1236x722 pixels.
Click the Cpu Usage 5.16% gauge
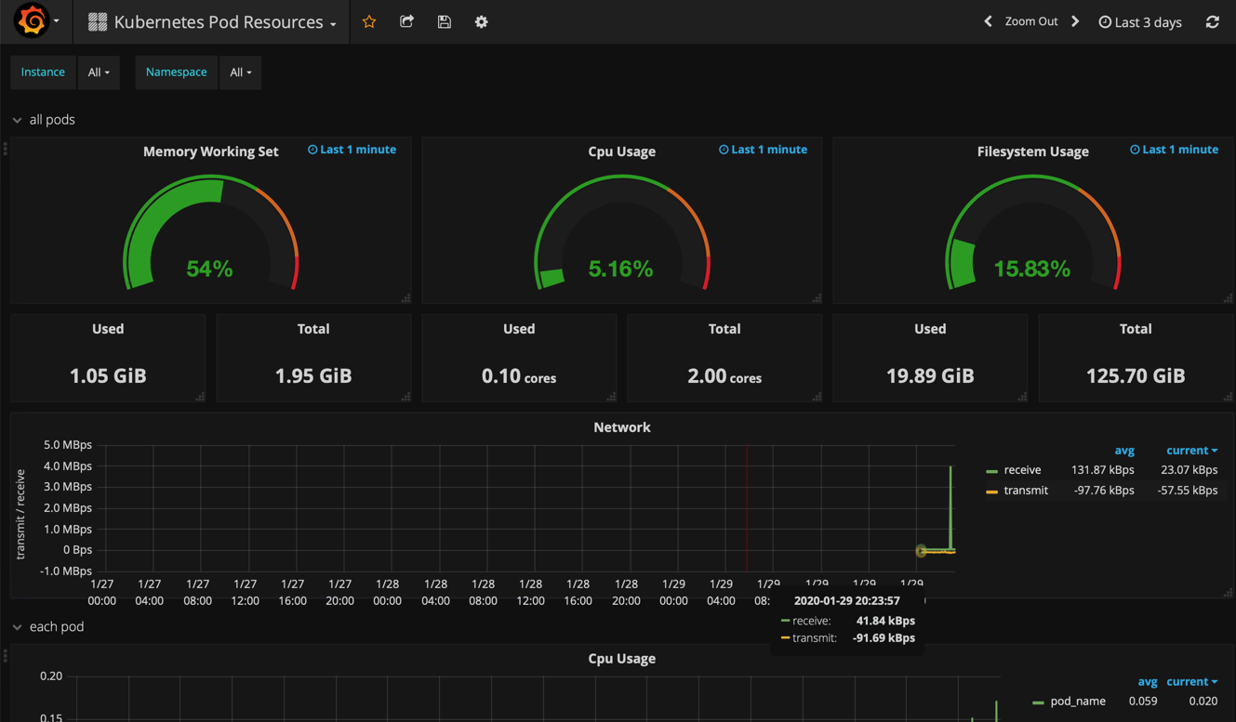[621, 233]
